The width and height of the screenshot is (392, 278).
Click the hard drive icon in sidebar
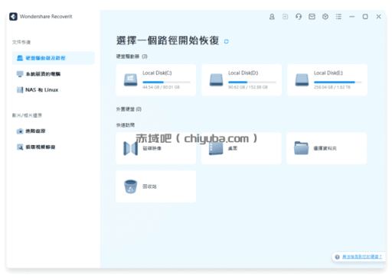pyautogui.click(x=20, y=58)
